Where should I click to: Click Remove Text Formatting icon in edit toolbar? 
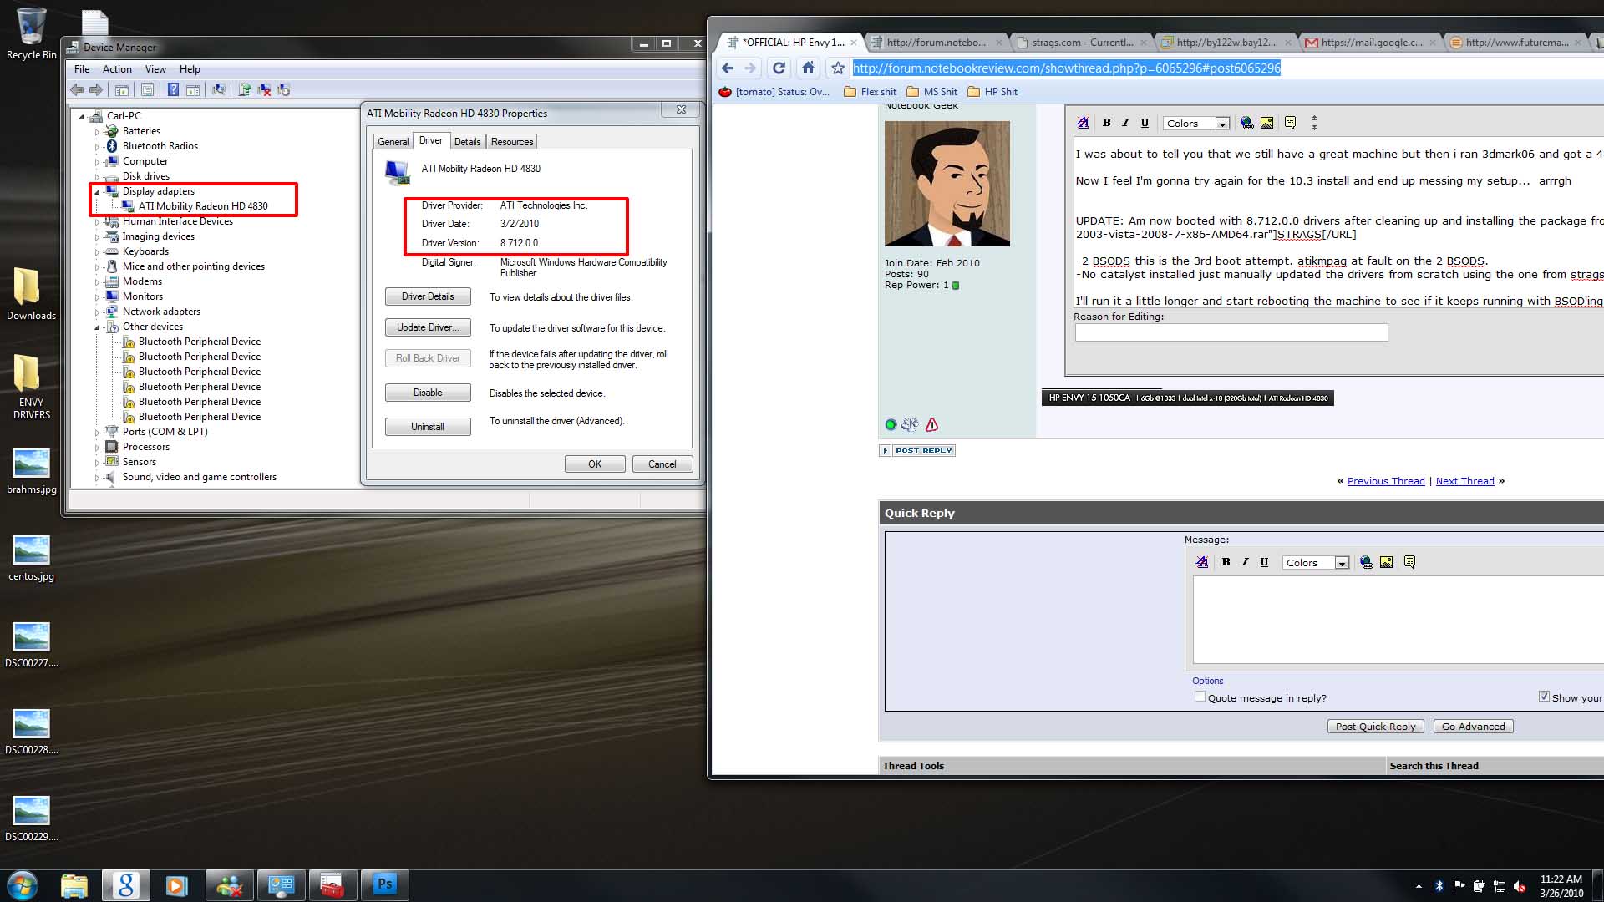[x=1083, y=123]
